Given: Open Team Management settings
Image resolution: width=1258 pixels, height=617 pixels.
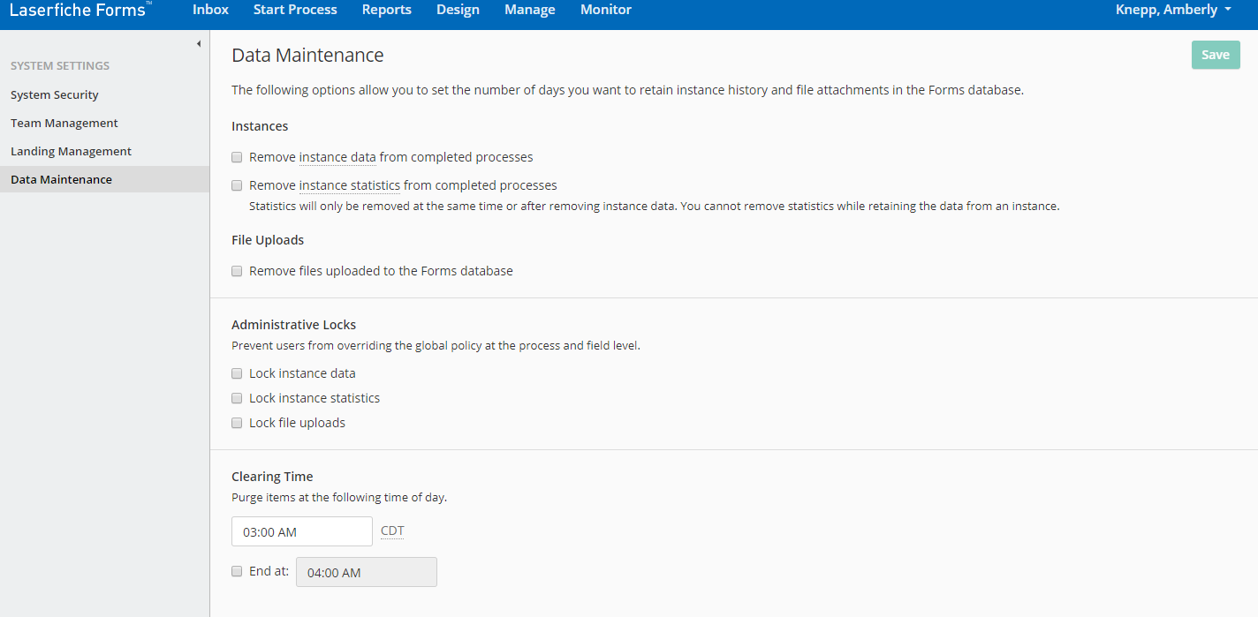Looking at the screenshot, I should 64,123.
